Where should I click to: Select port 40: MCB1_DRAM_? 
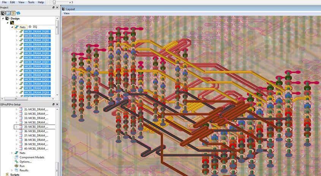(x=36, y=149)
